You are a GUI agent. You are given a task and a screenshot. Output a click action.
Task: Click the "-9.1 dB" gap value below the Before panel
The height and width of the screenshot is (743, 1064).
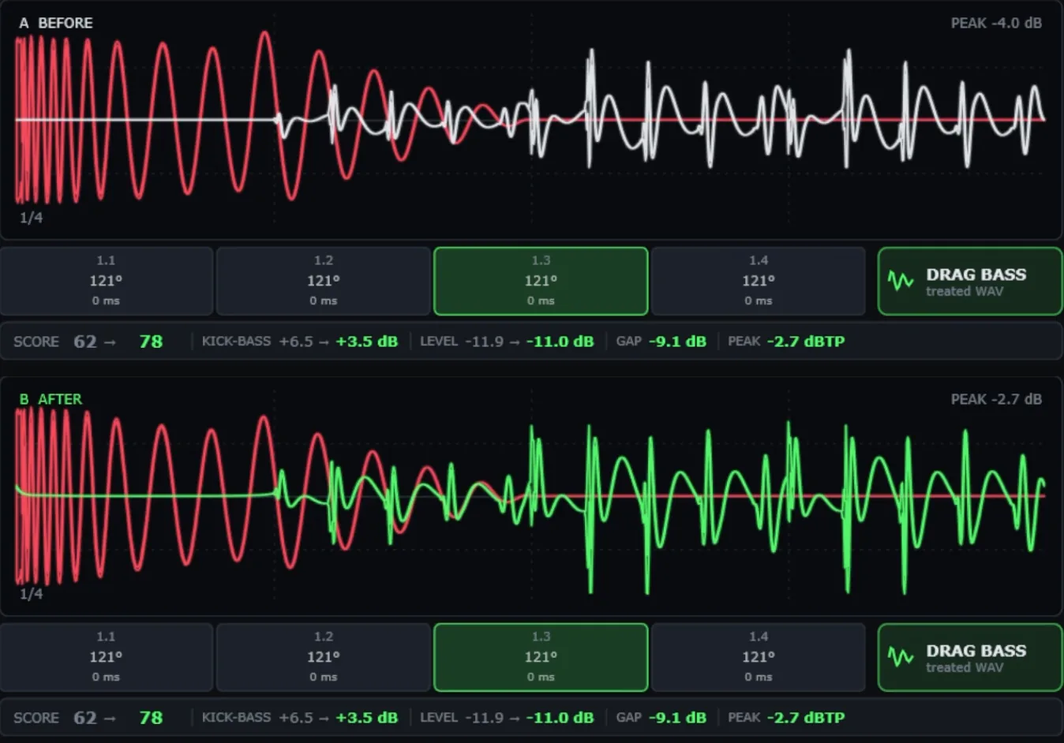677,342
